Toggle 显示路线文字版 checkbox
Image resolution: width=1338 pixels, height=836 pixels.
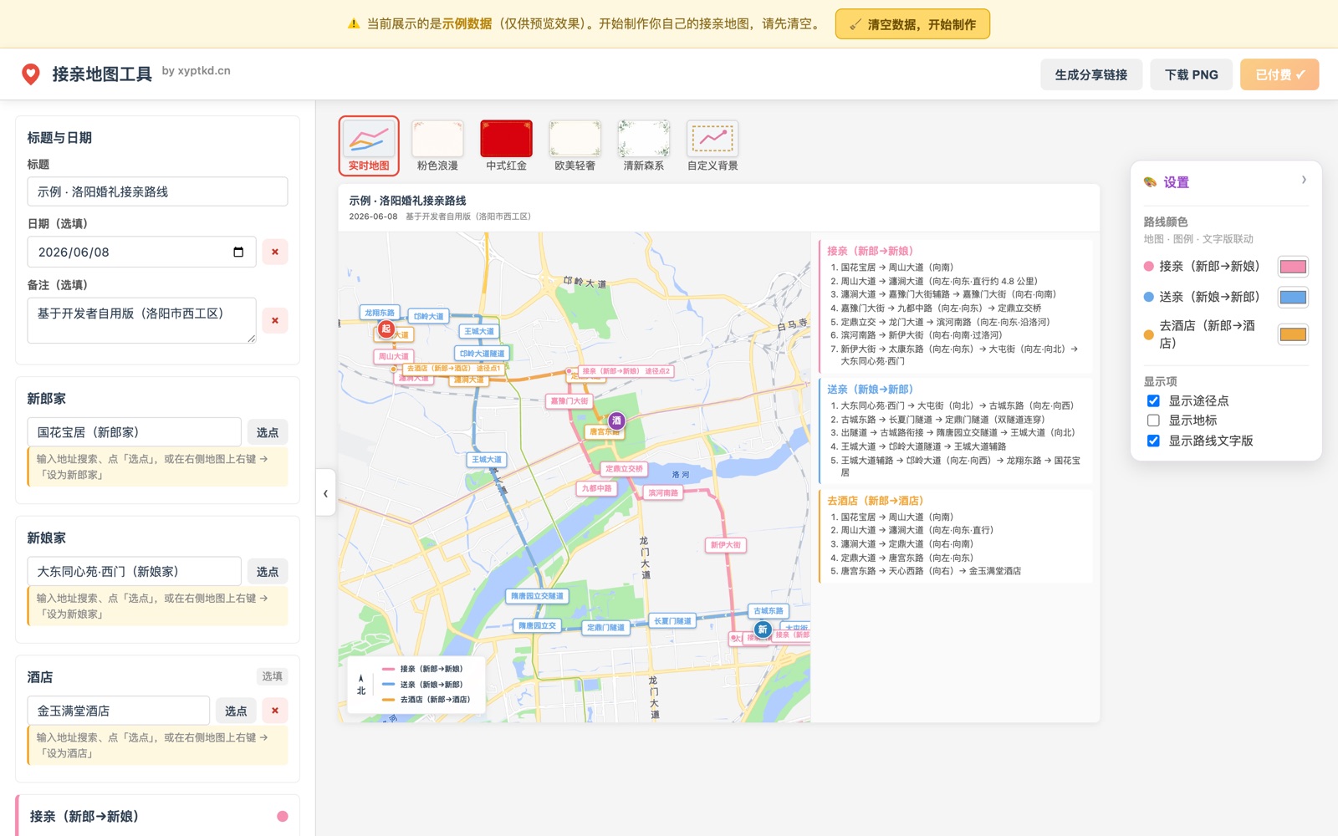[1153, 441]
